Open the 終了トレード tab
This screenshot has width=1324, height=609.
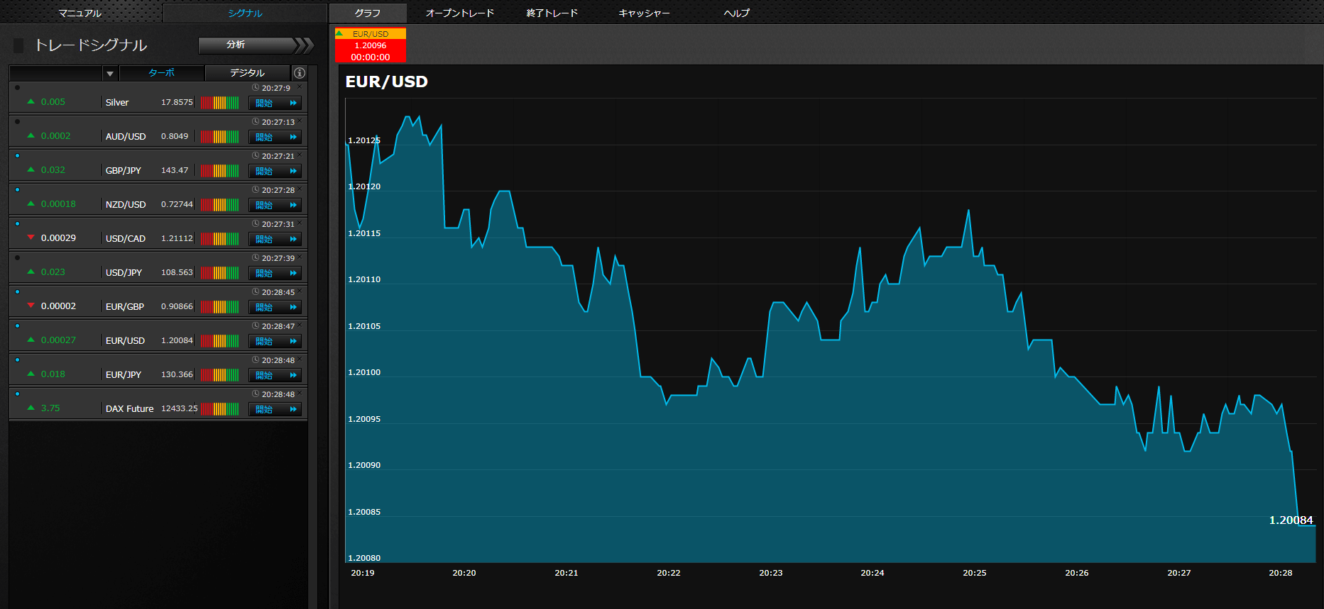tap(552, 13)
